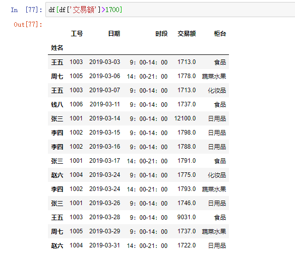This screenshot has height=257, width=295.
Task: Click 王五 in the 2019-03-03 row
Action: pos(57,62)
